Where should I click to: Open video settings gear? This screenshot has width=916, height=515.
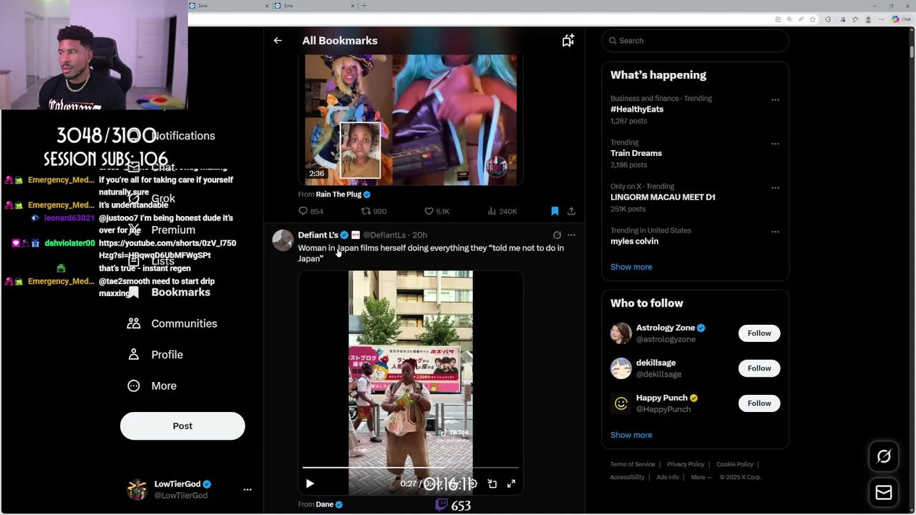pos(473,484)
